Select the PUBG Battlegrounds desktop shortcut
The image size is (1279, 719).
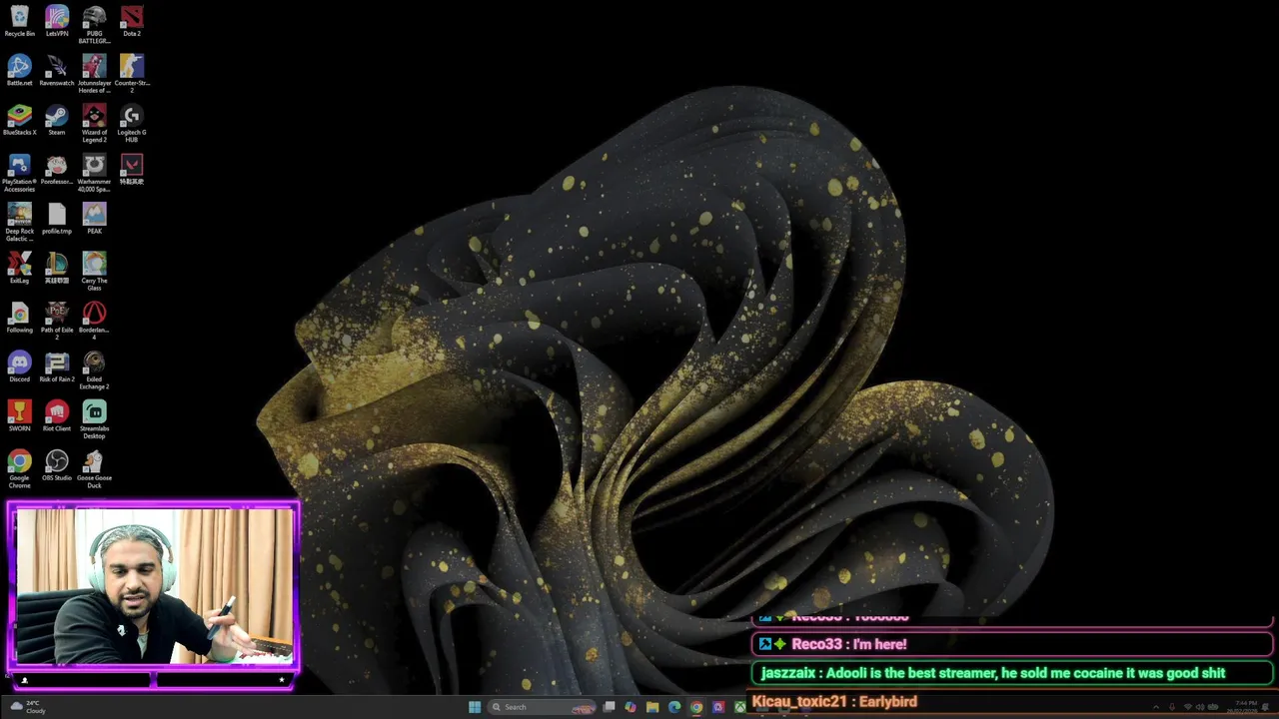(94, 24)
